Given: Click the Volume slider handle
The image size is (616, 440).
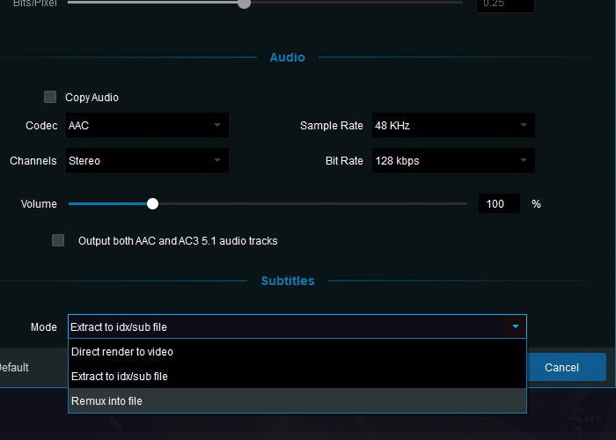Looking at the screenshot, I should click(152, 203).
